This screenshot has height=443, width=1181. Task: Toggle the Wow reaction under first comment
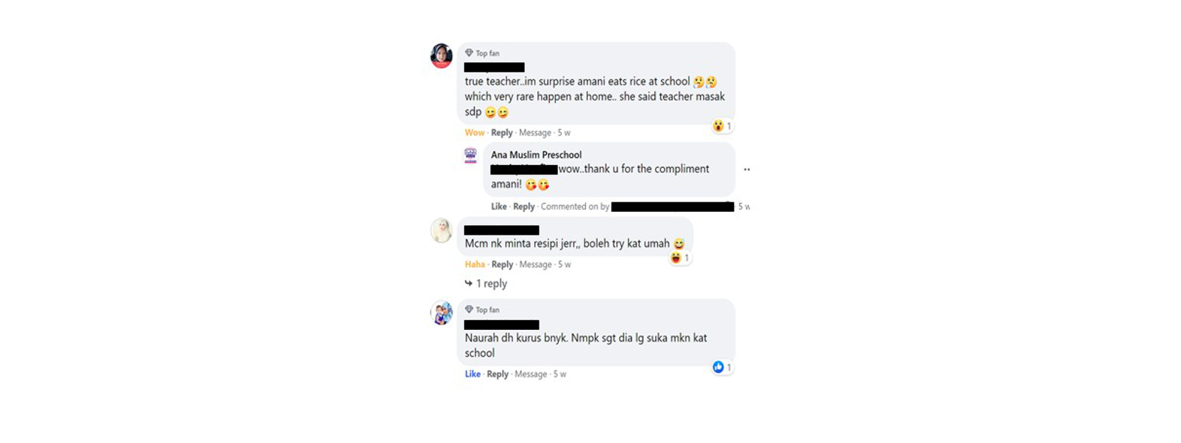pyautogui.click(x=474, y=133)
